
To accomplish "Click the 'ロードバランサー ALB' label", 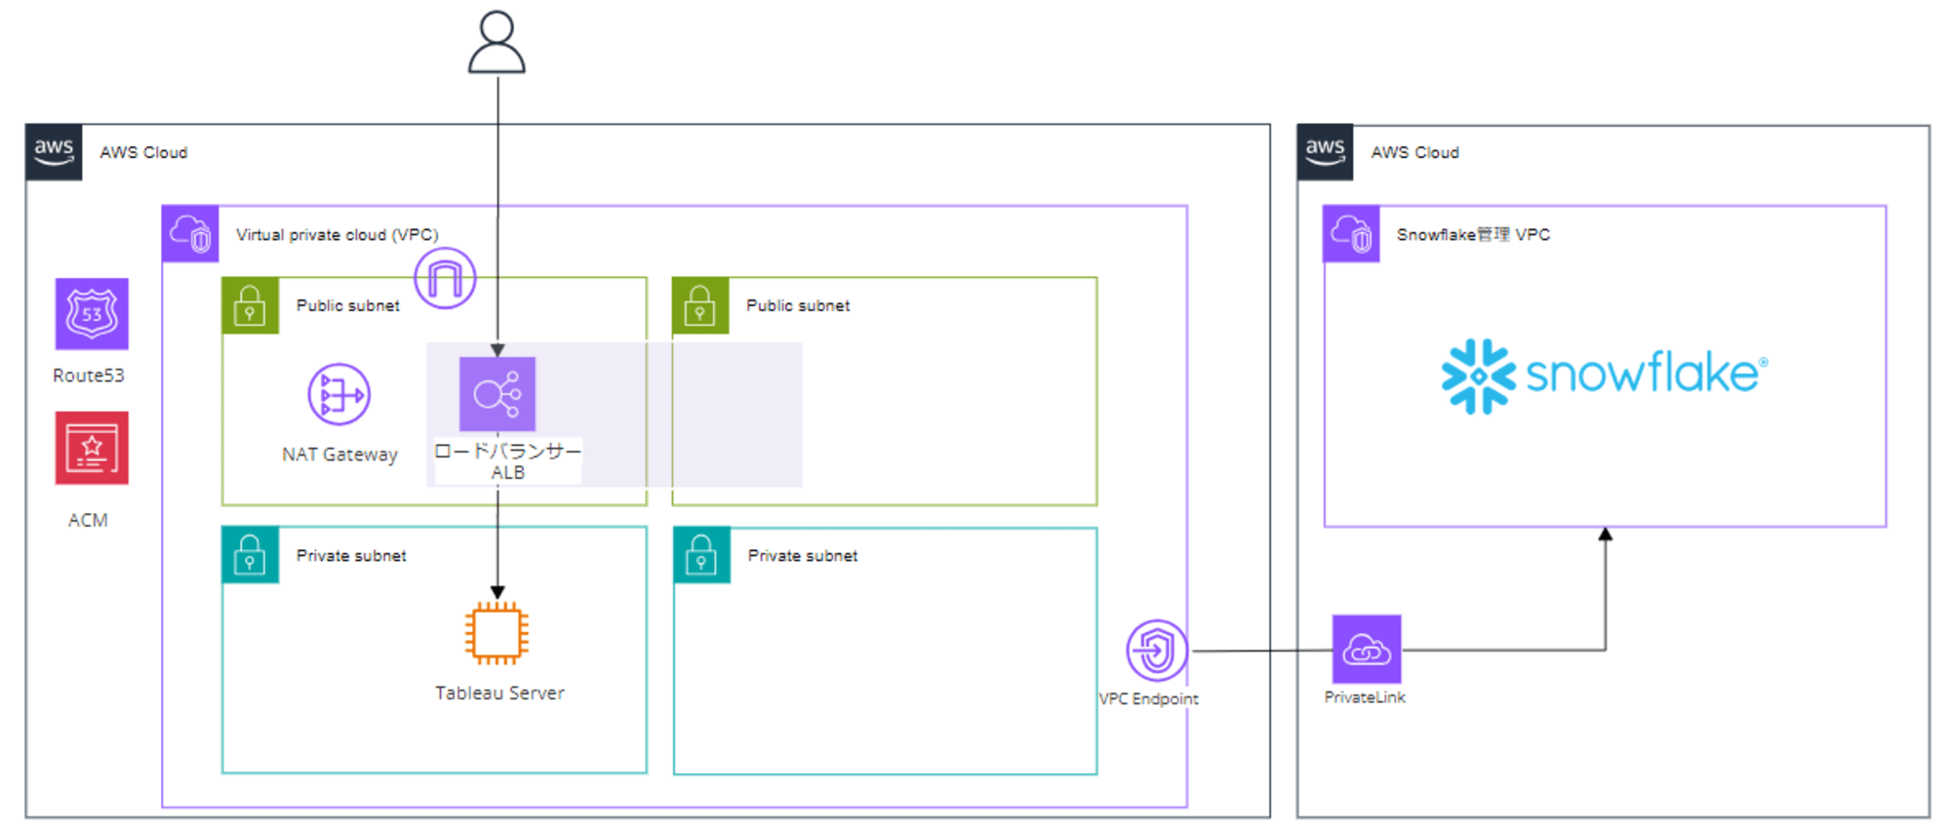I will pos(507,461).
